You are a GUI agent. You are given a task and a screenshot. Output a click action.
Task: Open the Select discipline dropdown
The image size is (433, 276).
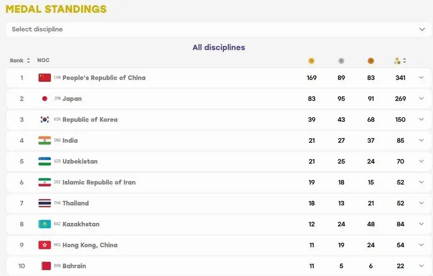(x=219, y=29)
